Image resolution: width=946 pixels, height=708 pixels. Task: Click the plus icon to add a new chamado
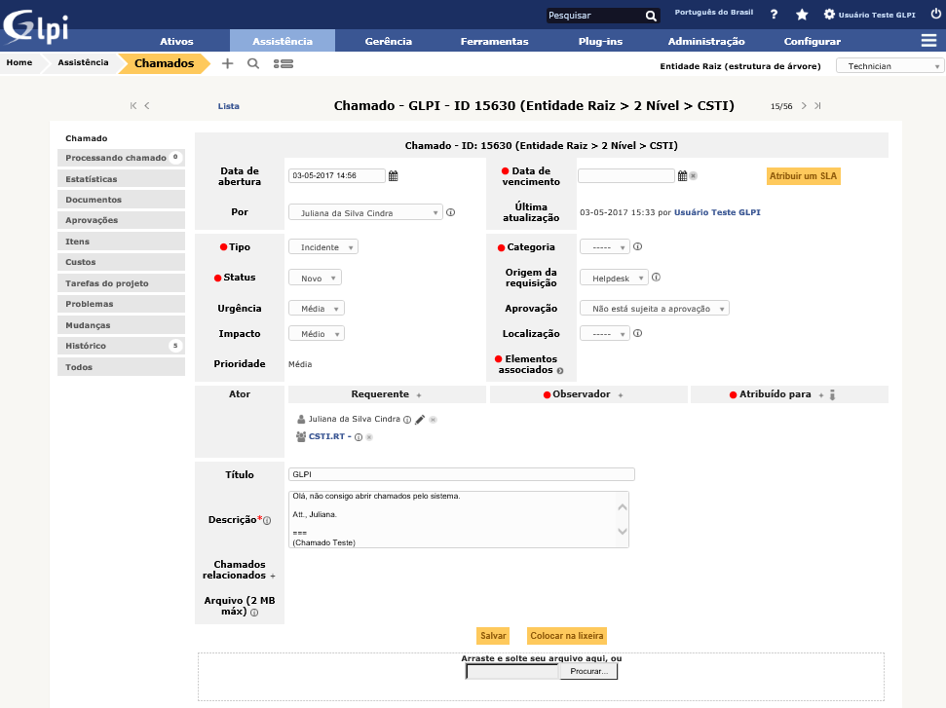click(x=228, y=63)
